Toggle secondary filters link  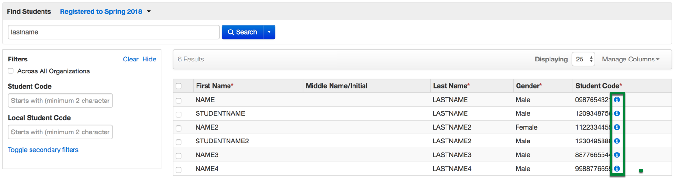[43, 150]
